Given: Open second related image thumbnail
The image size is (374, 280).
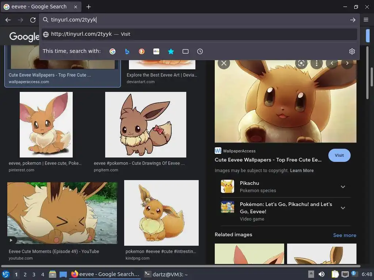Looking at the screenshot, I should point(321,254).
